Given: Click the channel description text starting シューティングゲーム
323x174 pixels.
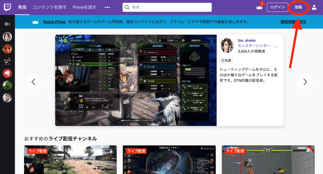Looking at the screenshot, I should 249,75.
